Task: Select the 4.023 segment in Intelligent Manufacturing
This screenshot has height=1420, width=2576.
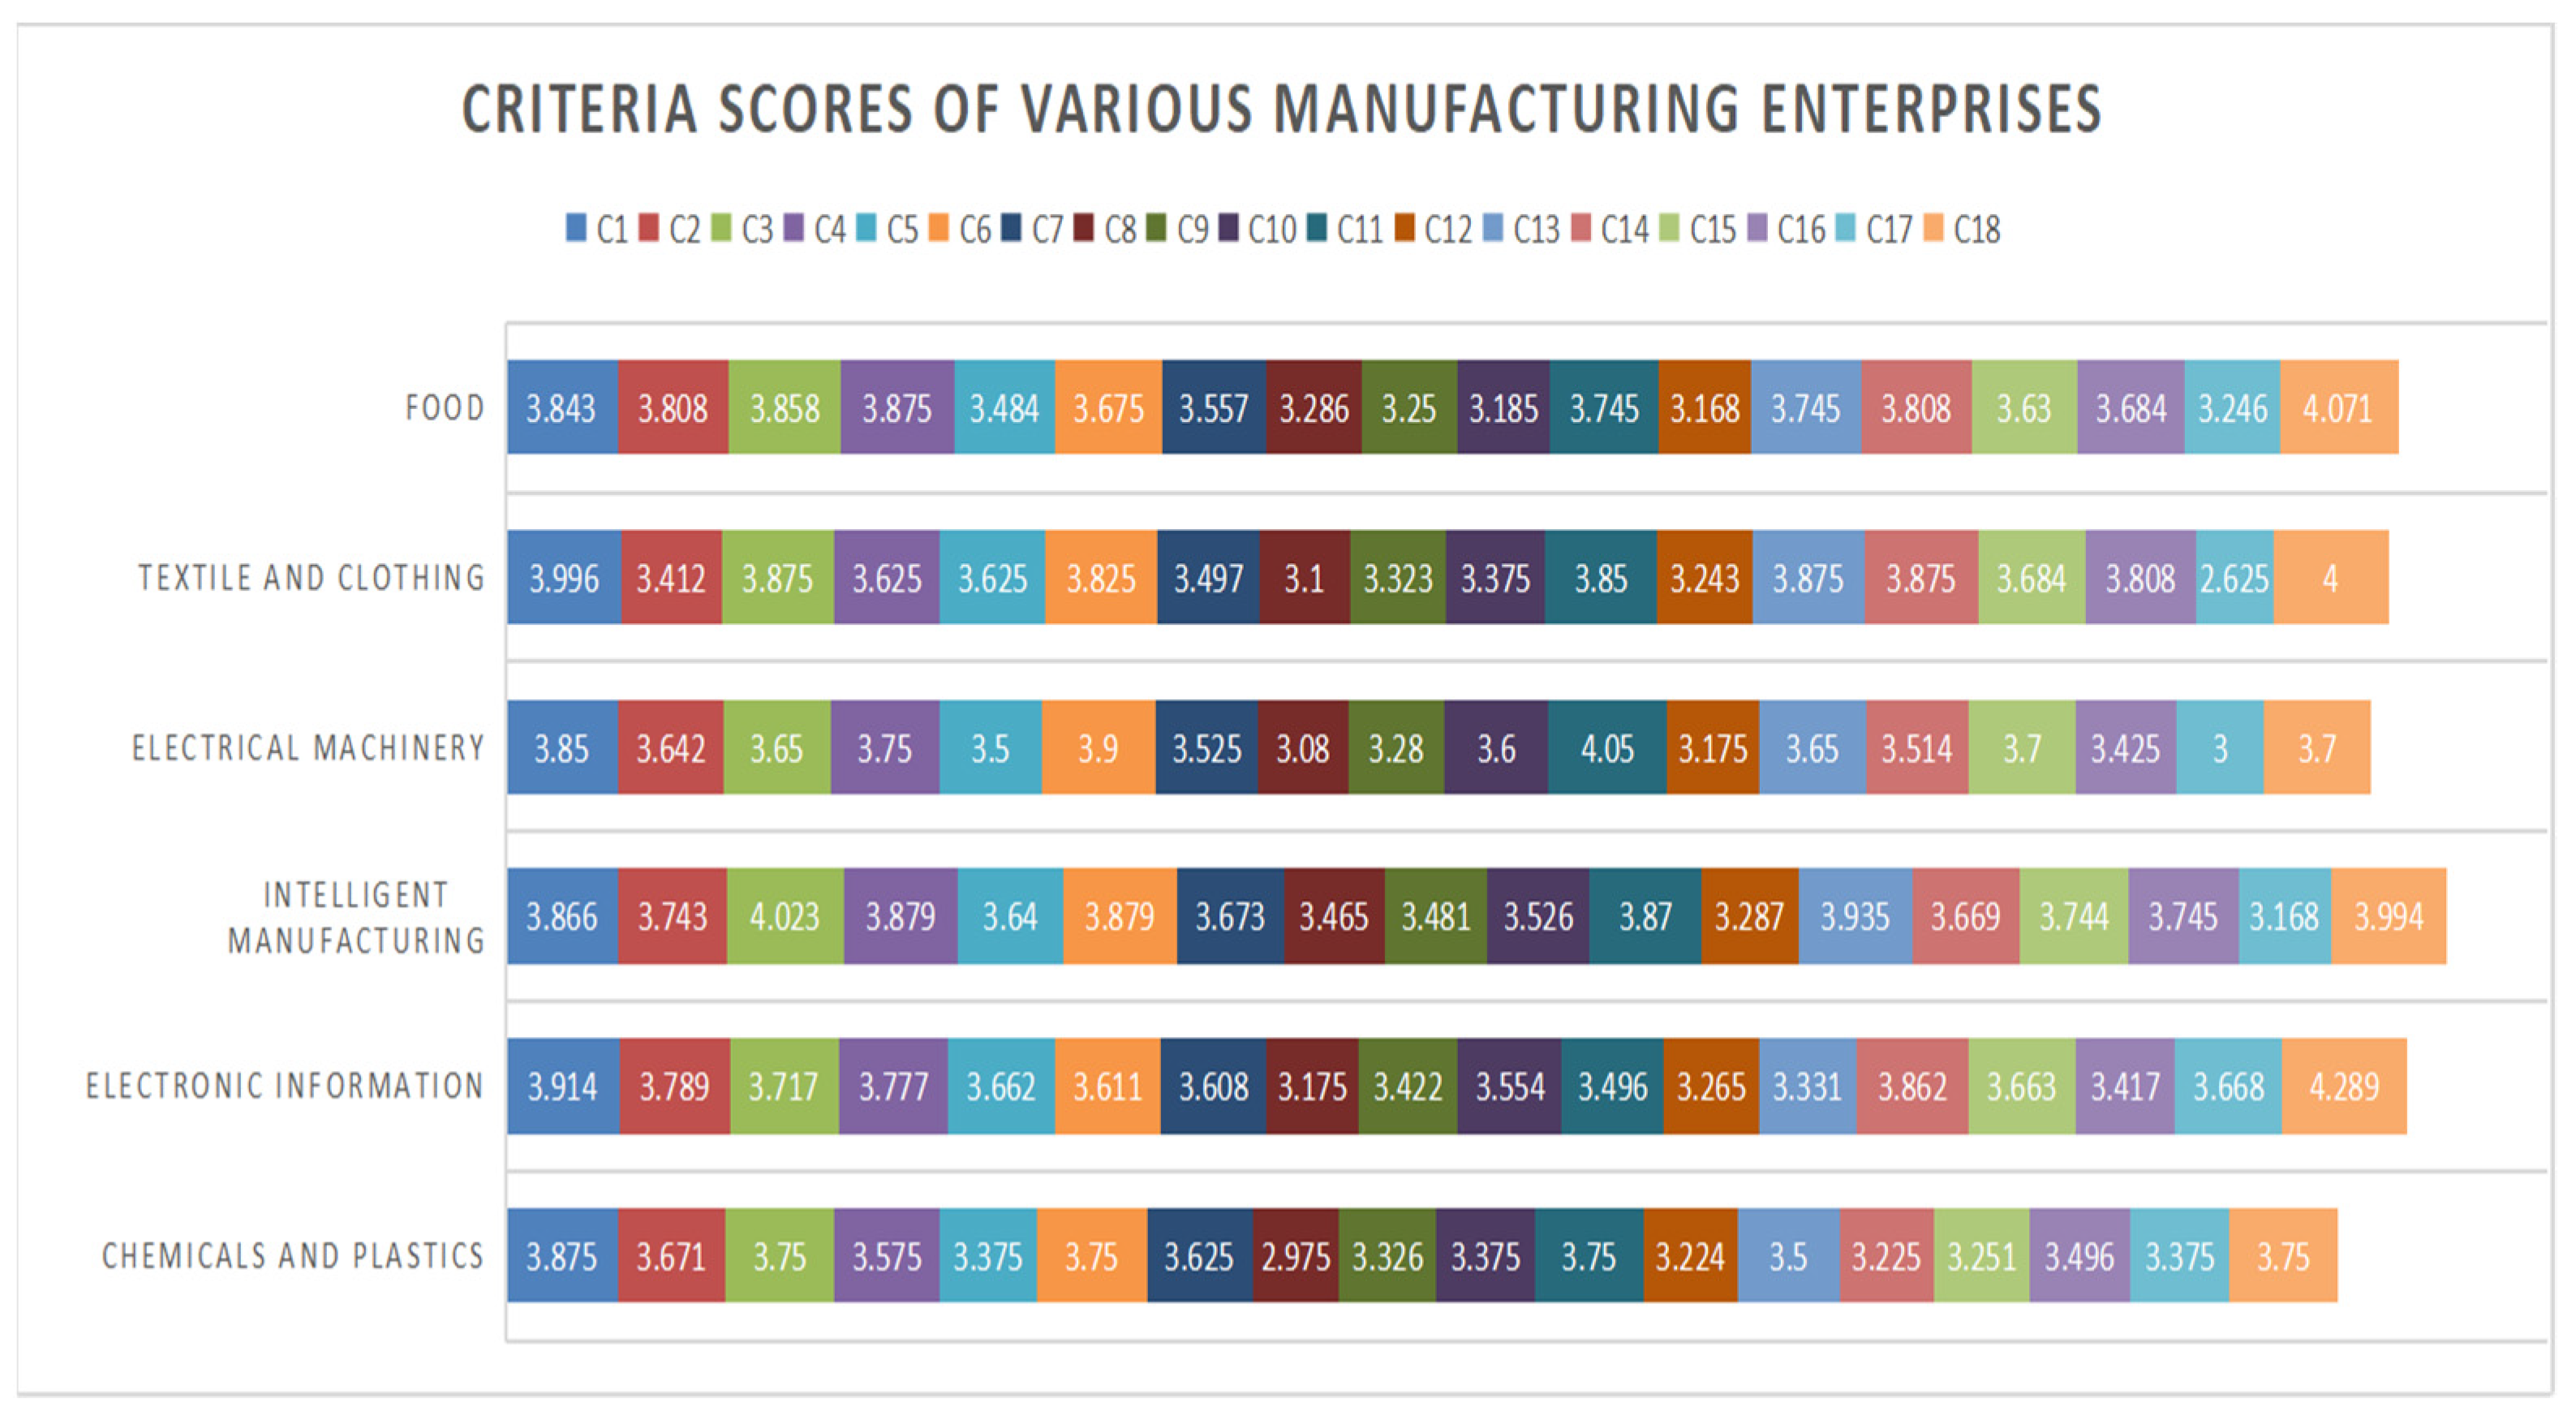Action: click(x=785, y=917)
